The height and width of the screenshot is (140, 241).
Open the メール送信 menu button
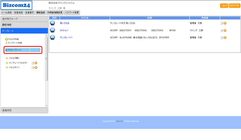point(7,13)
